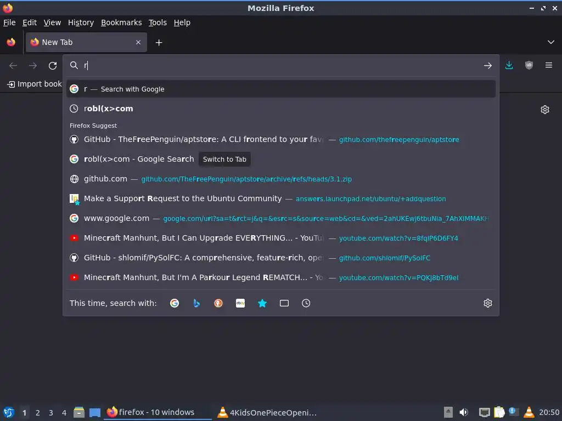Click the 20:50 panel clock

(549, 413)
